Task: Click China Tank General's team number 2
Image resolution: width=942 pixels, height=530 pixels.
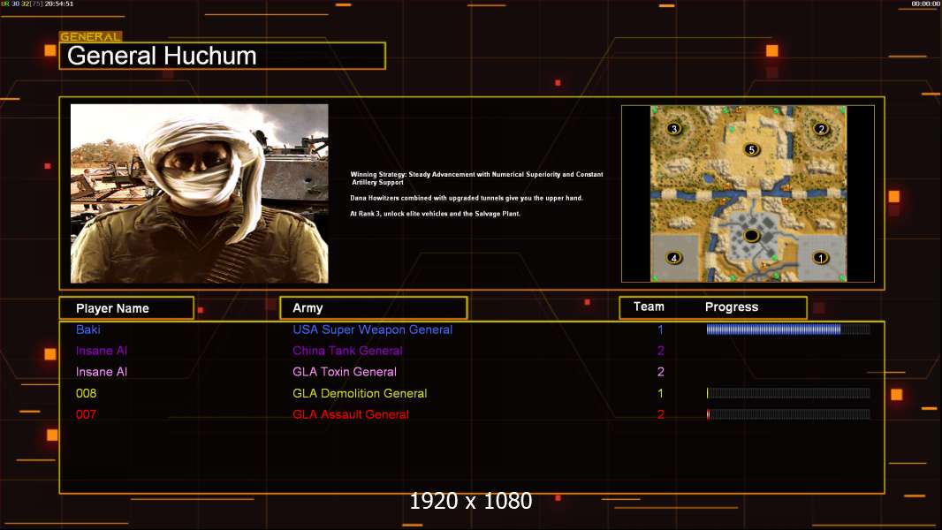Action: (661, 351)
